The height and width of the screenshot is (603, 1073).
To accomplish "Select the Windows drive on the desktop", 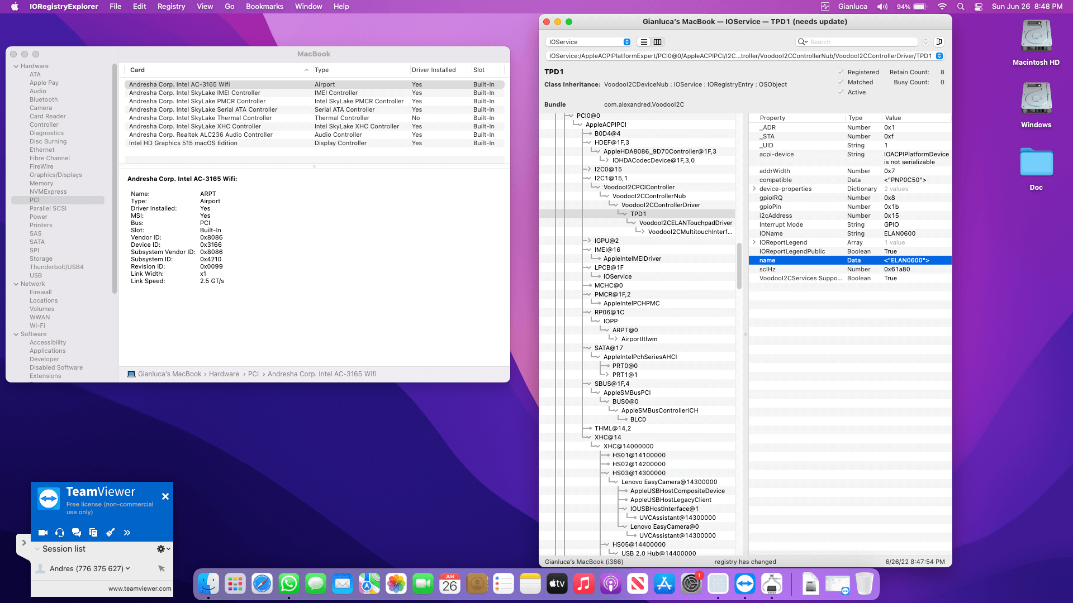I will coord(1036,106).
